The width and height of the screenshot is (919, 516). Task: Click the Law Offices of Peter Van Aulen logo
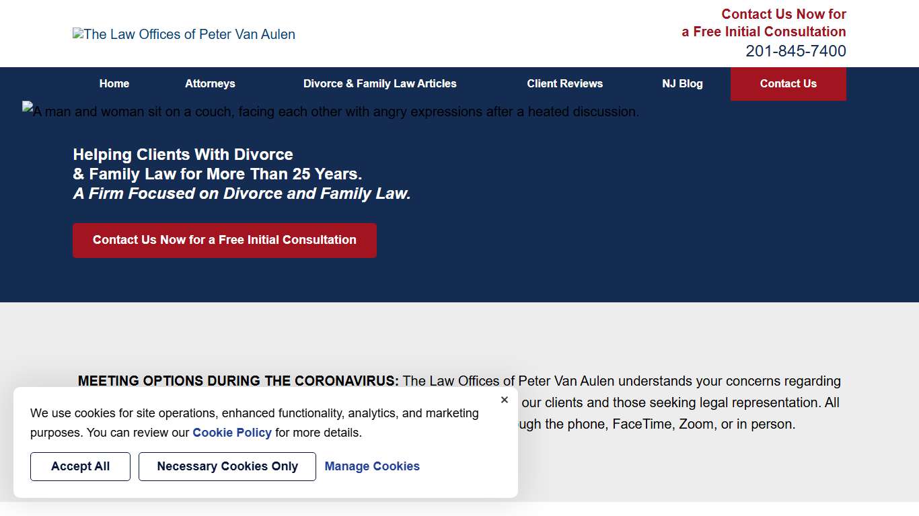[184, 34]
